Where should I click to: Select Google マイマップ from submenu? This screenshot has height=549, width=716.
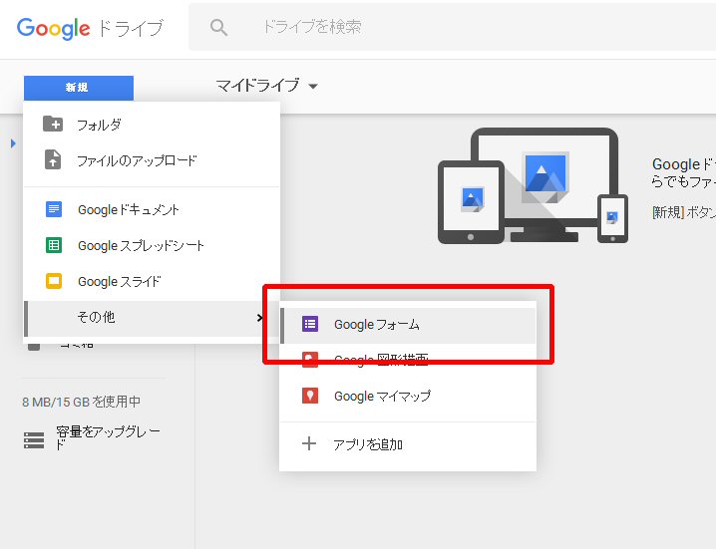point(408,397)
